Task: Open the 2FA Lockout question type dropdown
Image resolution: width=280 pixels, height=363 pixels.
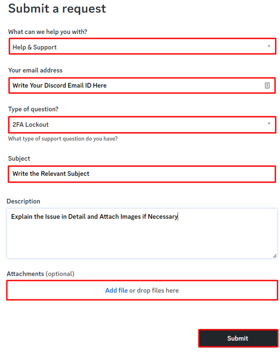Action: pyautogui.click(x=142, y=125)
